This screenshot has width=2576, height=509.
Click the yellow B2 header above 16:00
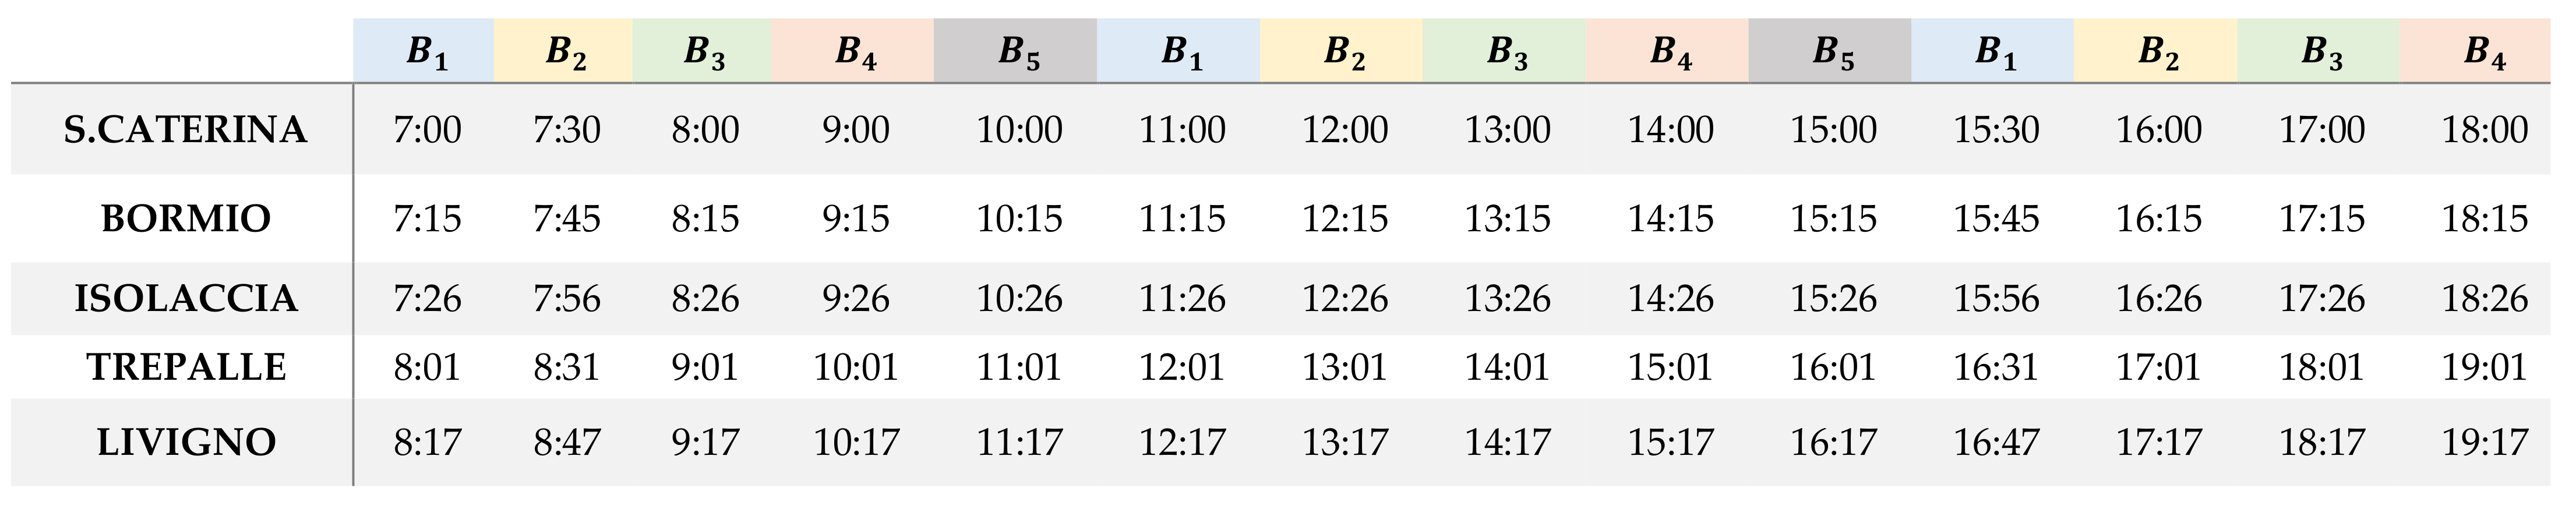(x=2158, y=51)
